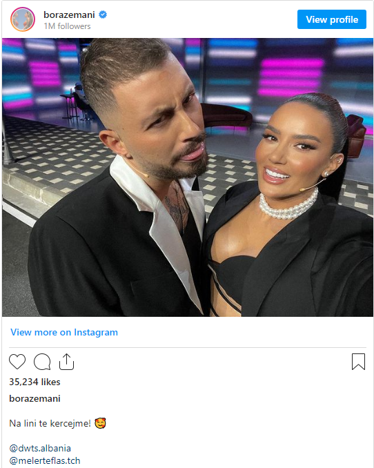Click the 1M followers text

coord(67,26)
